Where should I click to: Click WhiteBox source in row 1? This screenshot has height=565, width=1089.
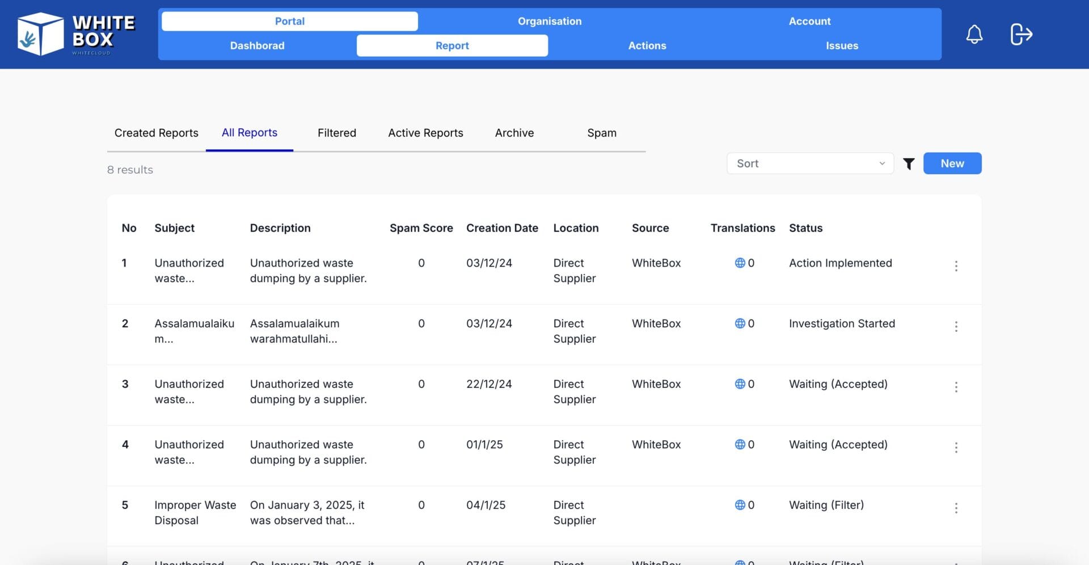pos(656,263)
